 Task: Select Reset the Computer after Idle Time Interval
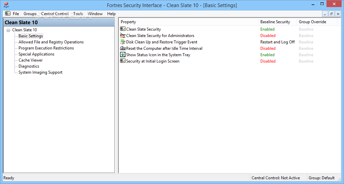click(164, 48)
